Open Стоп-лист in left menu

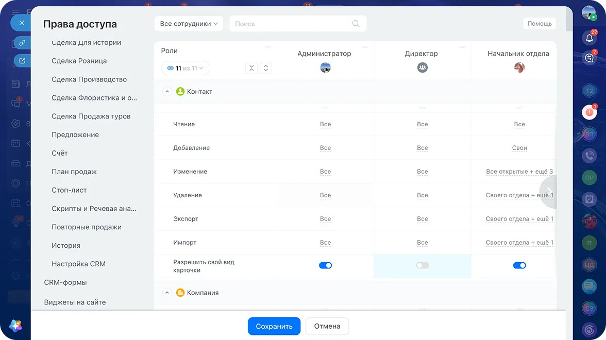coord(69,190)
